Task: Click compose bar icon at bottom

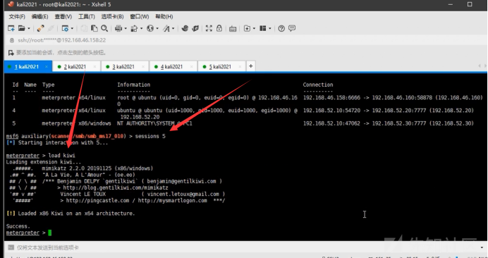Action: pos(11,247)
